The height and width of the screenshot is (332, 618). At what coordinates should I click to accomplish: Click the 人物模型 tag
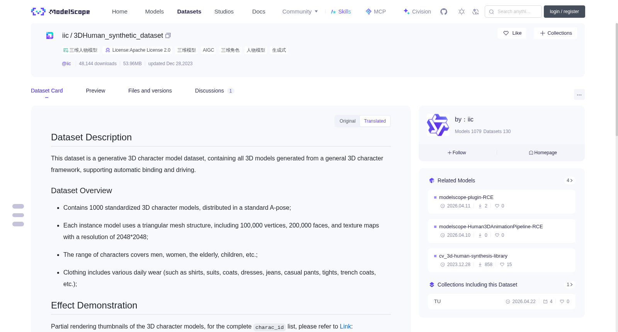(256, 50)
